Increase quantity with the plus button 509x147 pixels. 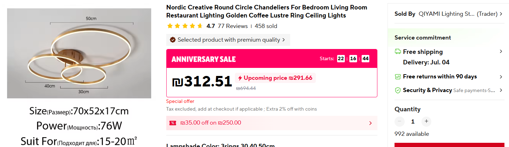point(426,121)
